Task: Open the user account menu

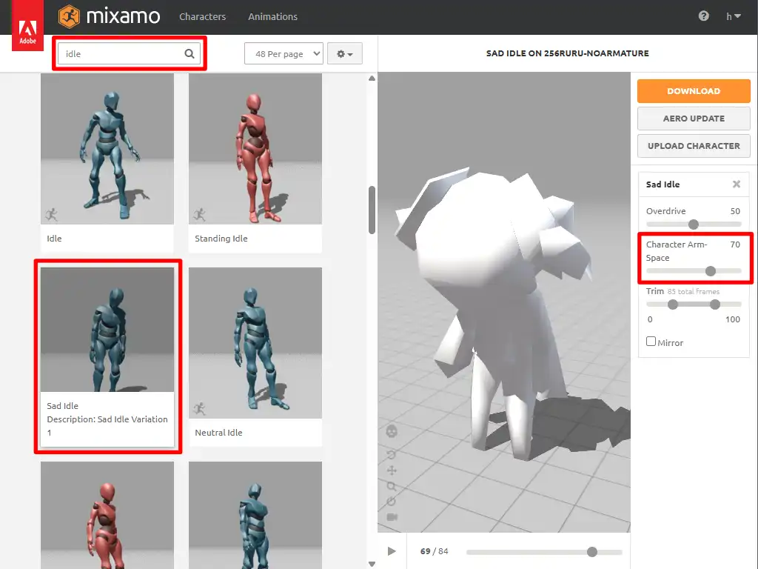Action: pos(733,16)
